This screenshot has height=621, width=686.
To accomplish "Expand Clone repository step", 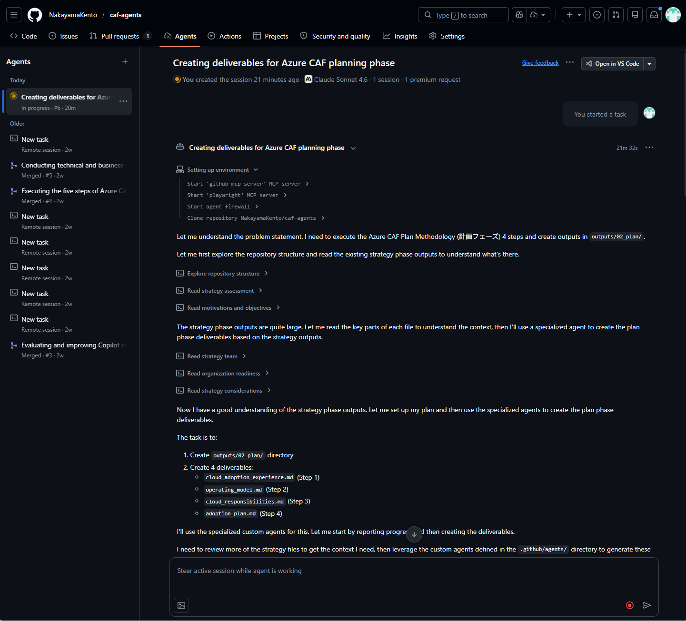I will (x=256, y=218).
